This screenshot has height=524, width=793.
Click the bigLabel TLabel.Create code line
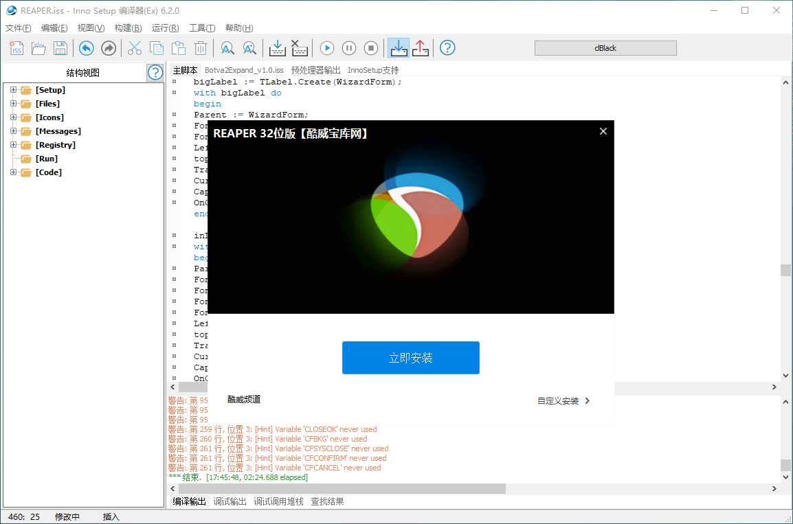point(298,82)
